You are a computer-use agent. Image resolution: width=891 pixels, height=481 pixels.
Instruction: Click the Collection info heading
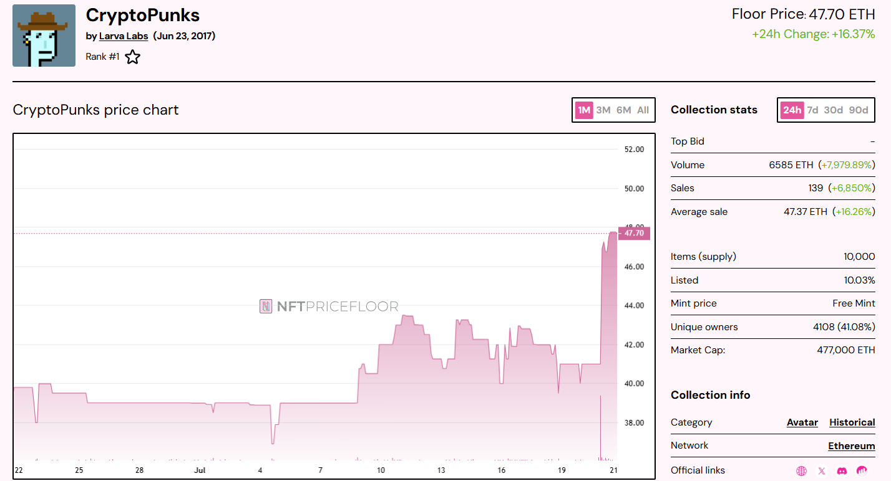[711, 395]
